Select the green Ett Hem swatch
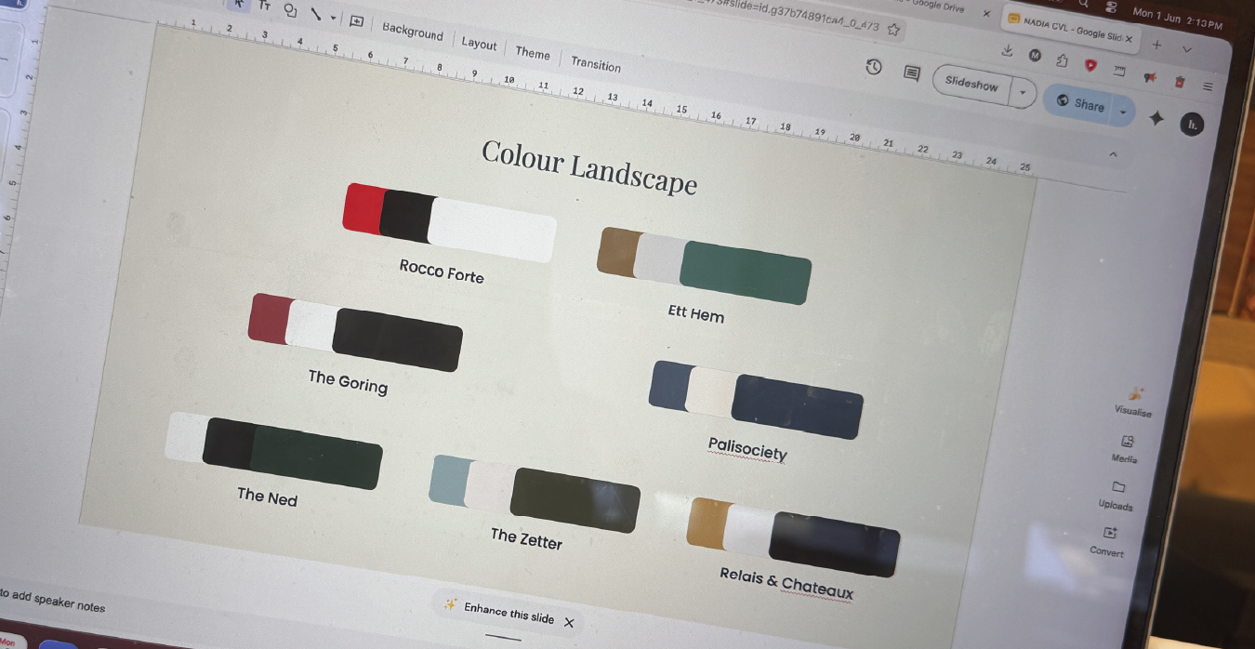This screenshot has width=1255, height=649. 746,272
